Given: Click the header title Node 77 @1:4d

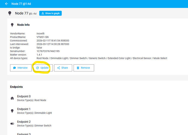Looking at the screenshot, I should coord(21,4).
